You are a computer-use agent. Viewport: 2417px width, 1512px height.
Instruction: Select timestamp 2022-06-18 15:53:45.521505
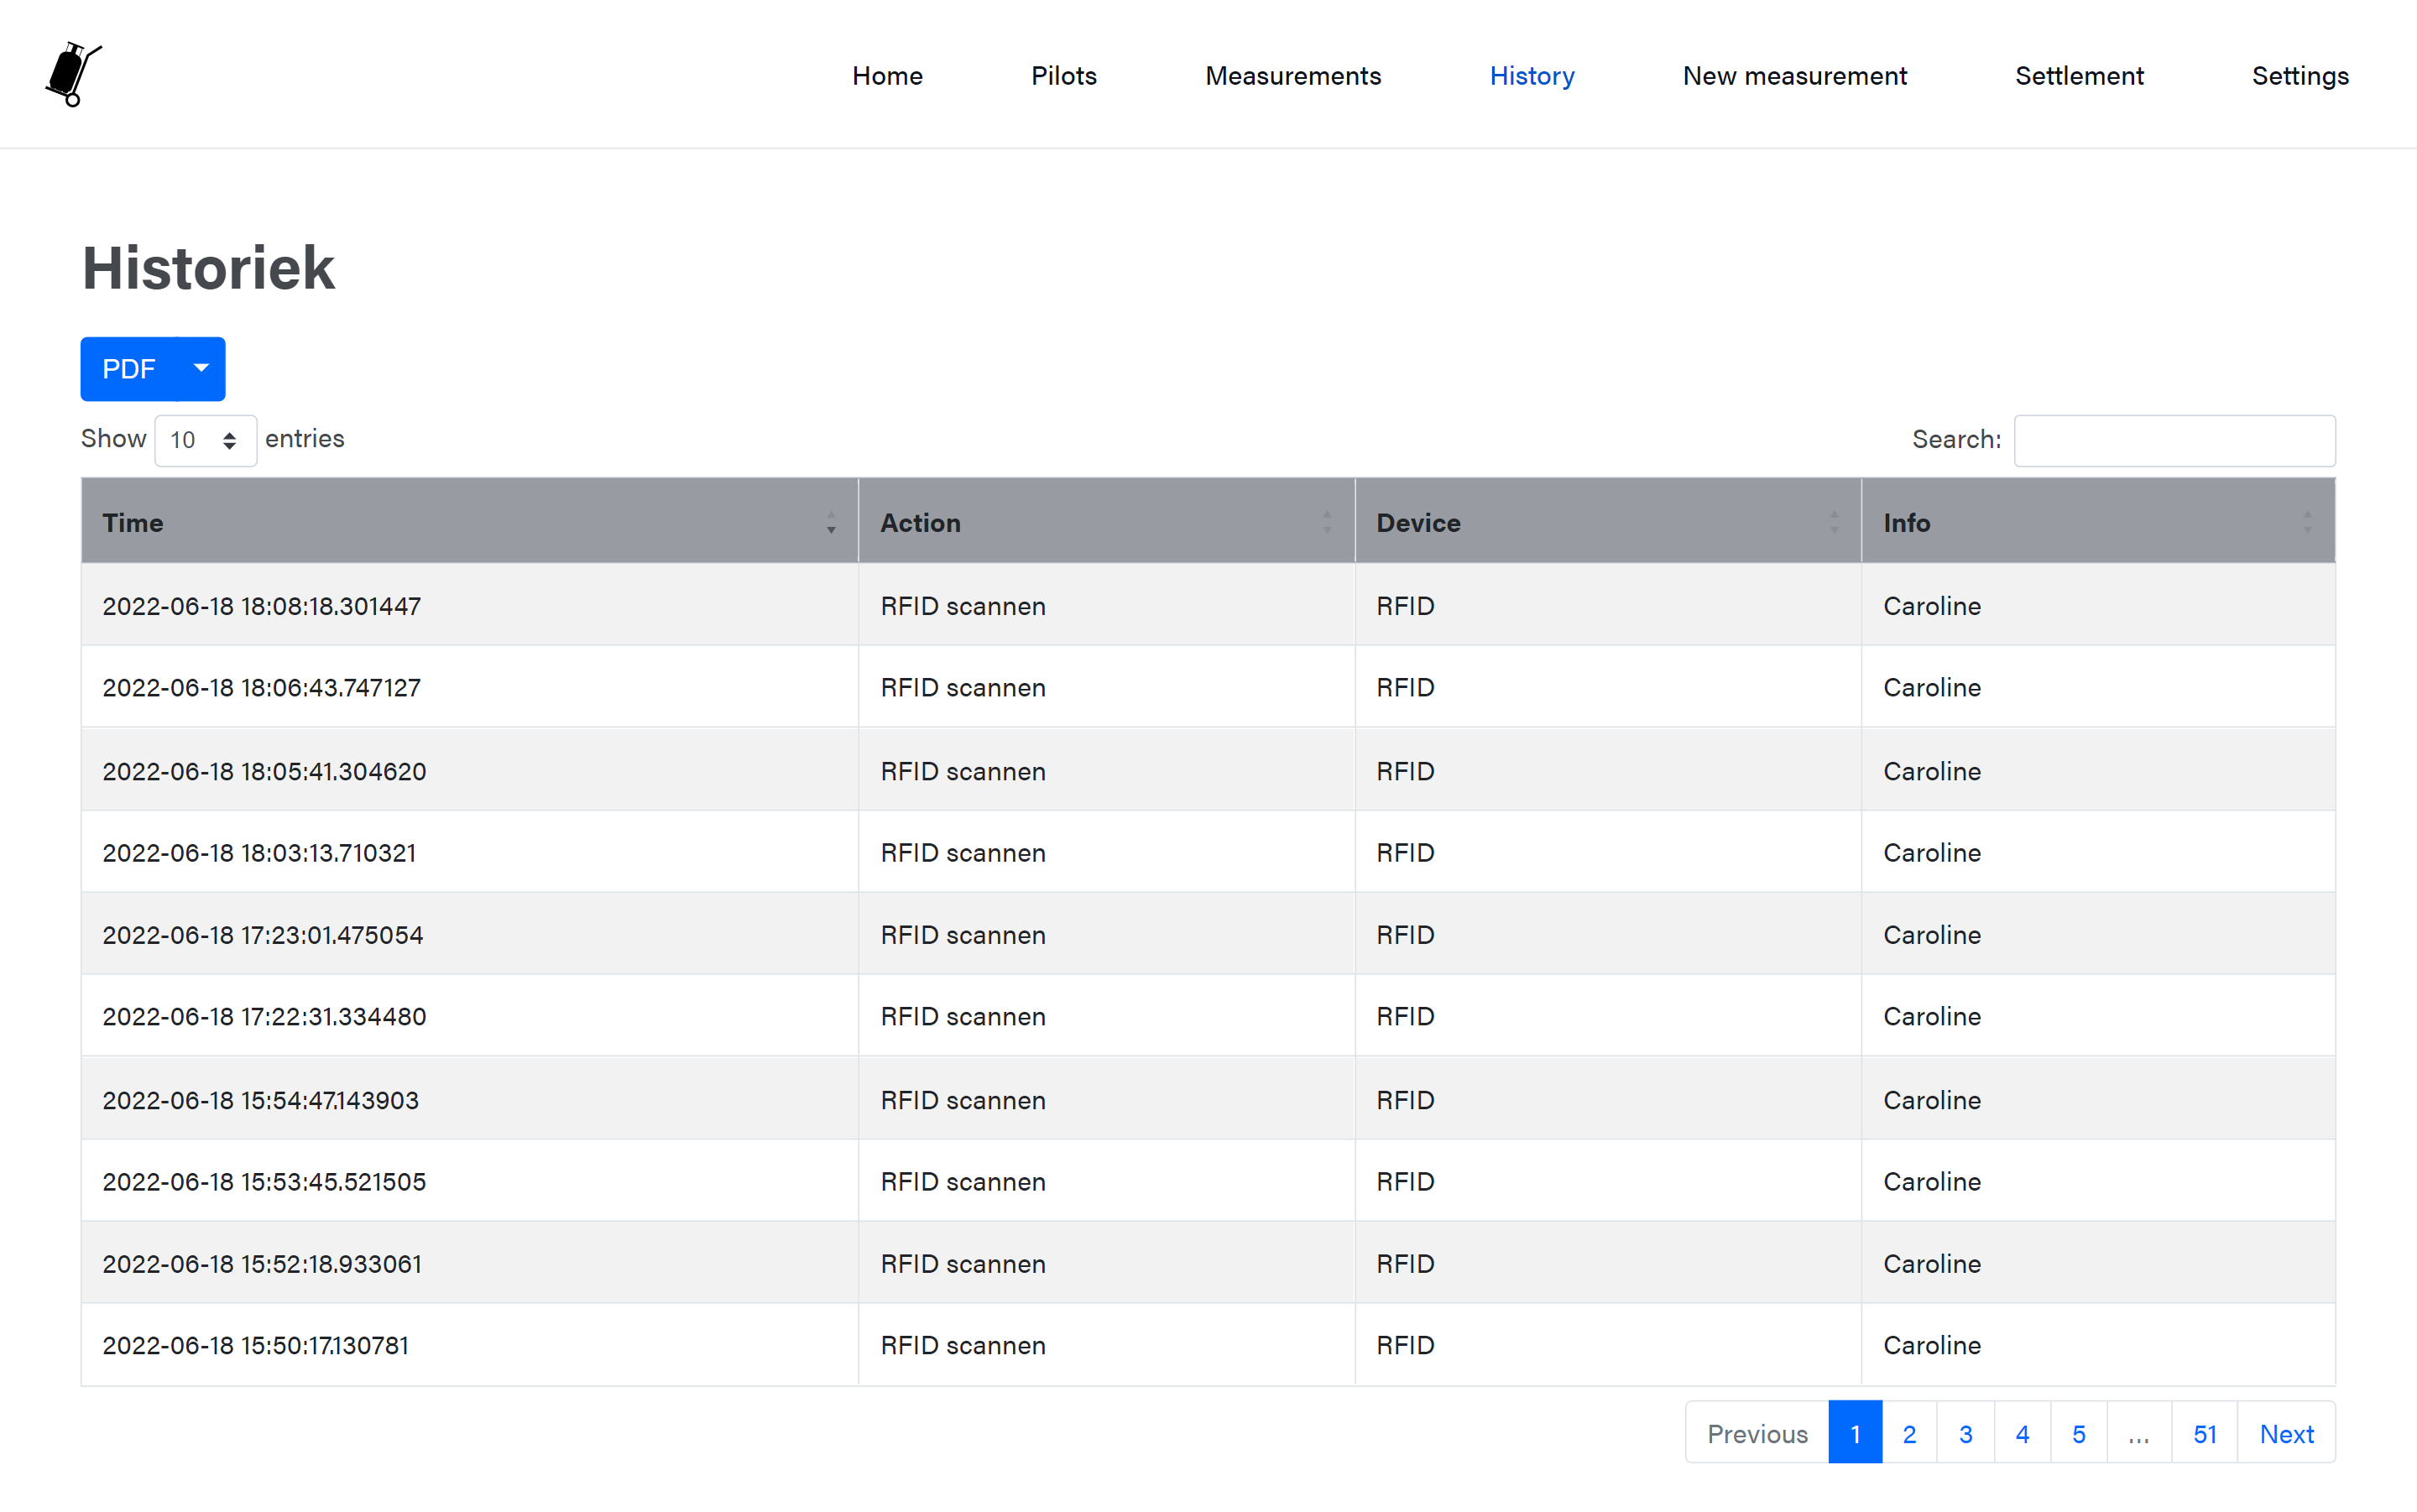click(264, 1181)
